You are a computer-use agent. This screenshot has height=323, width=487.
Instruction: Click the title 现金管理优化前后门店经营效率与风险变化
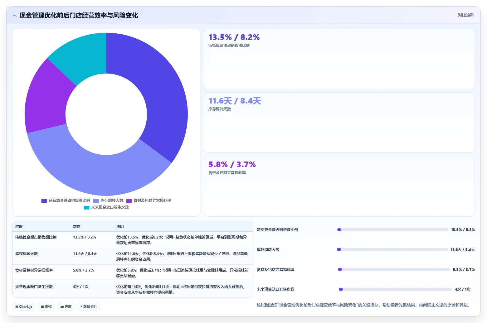click(x=79, y=15)
